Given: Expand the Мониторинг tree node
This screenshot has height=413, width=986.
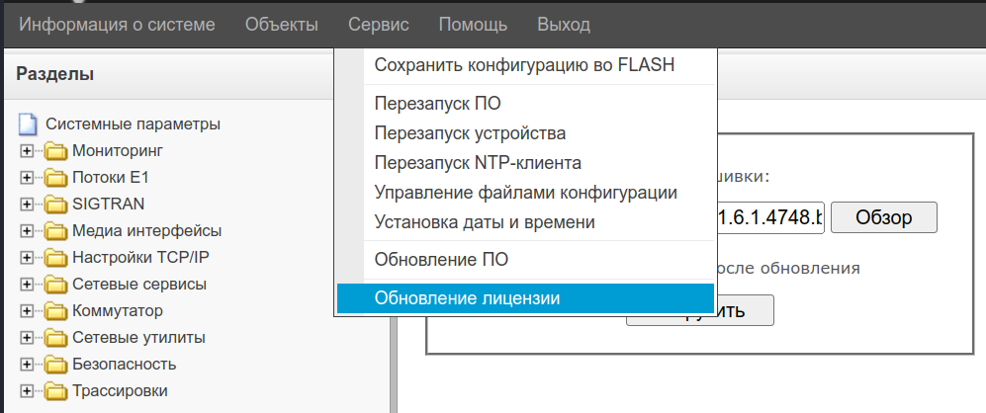Looking at the screenshot, I should click(27, 151).
